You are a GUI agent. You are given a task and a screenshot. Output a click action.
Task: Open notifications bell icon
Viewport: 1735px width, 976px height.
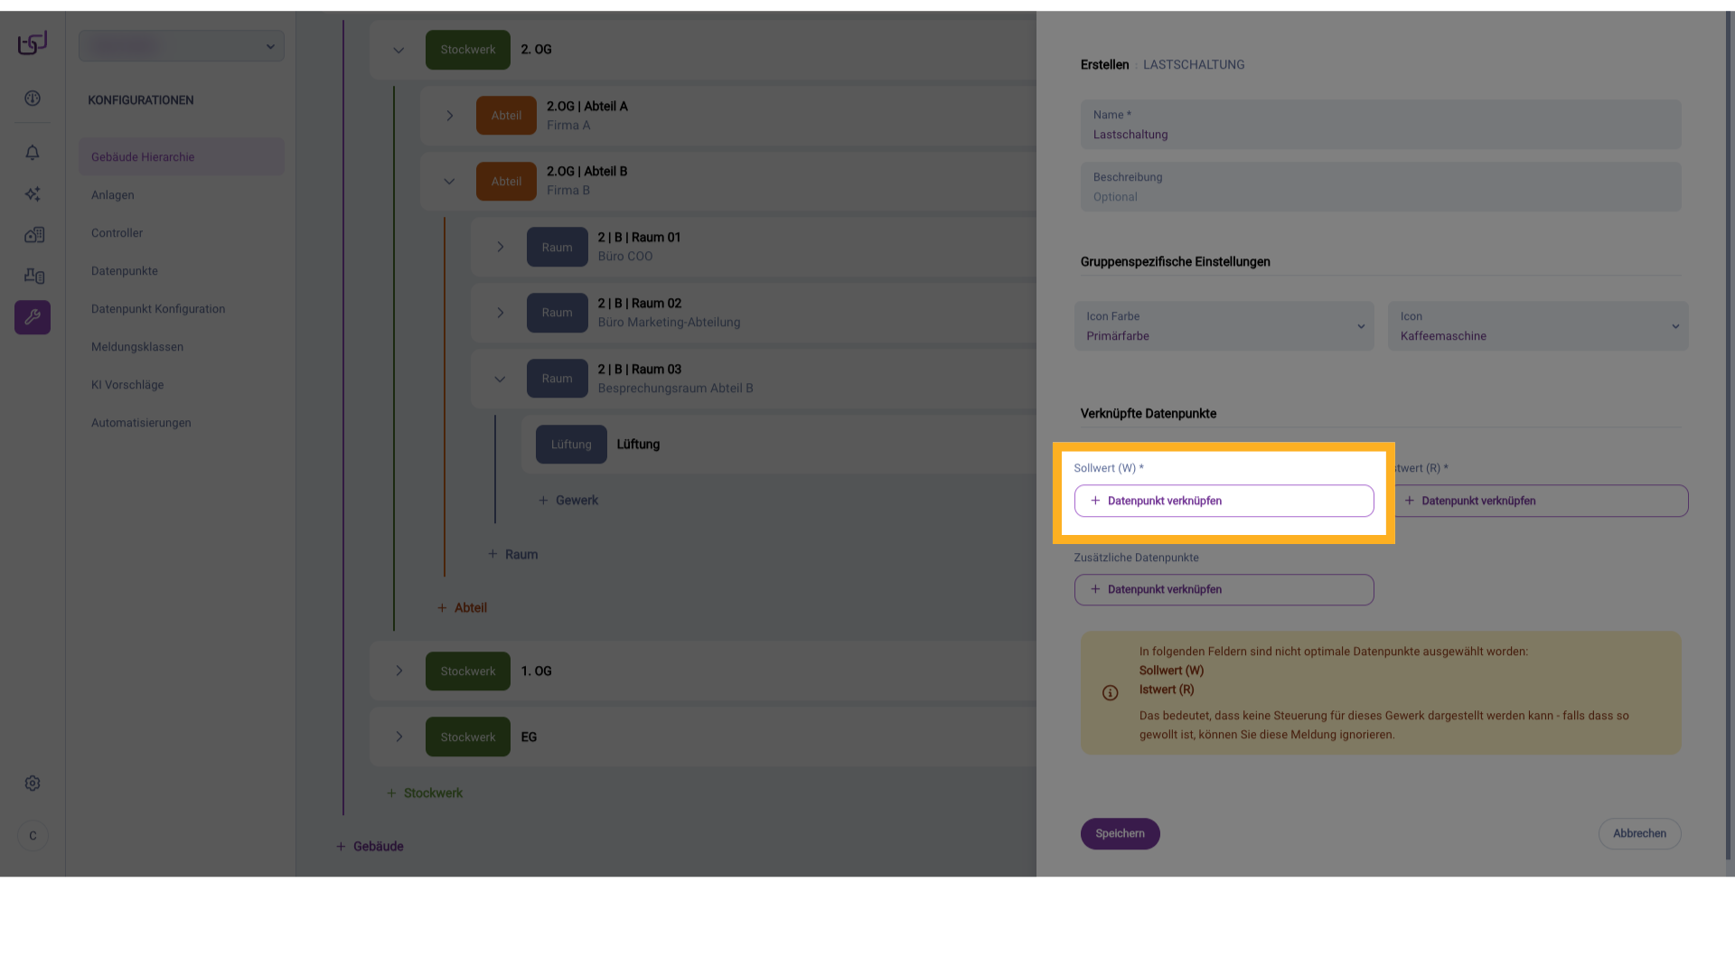click(x=33, y=153)
